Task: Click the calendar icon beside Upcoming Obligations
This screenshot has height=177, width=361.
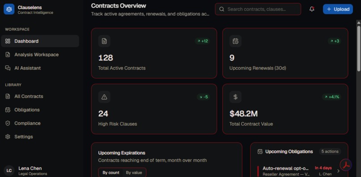Action: (260, 151)
